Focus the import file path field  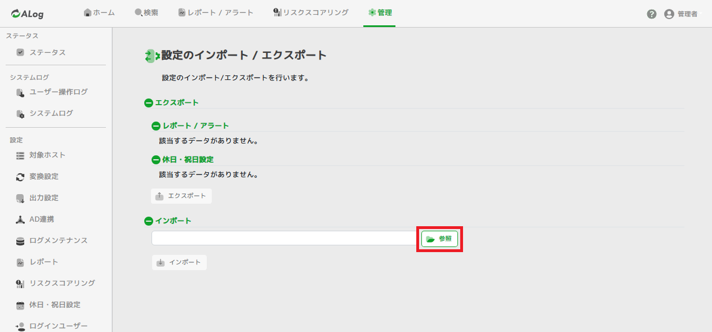click(285, 238)
